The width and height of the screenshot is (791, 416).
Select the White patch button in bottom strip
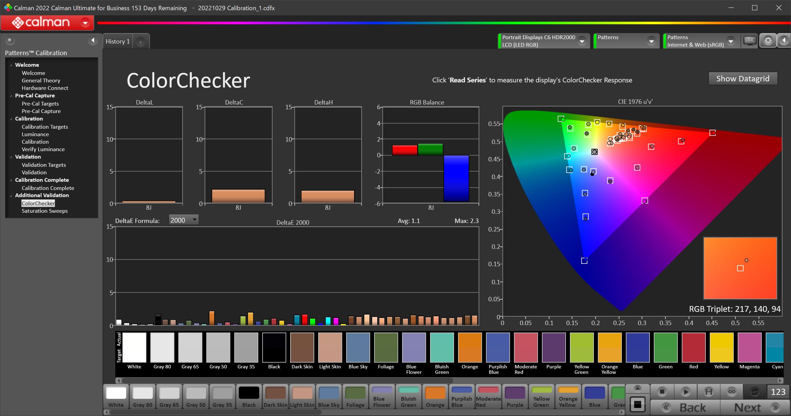point(116,397)
